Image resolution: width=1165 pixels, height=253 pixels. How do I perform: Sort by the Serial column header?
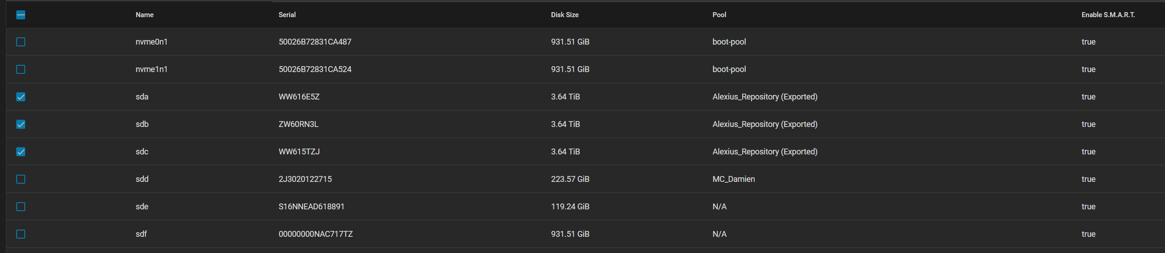point(287,15)
